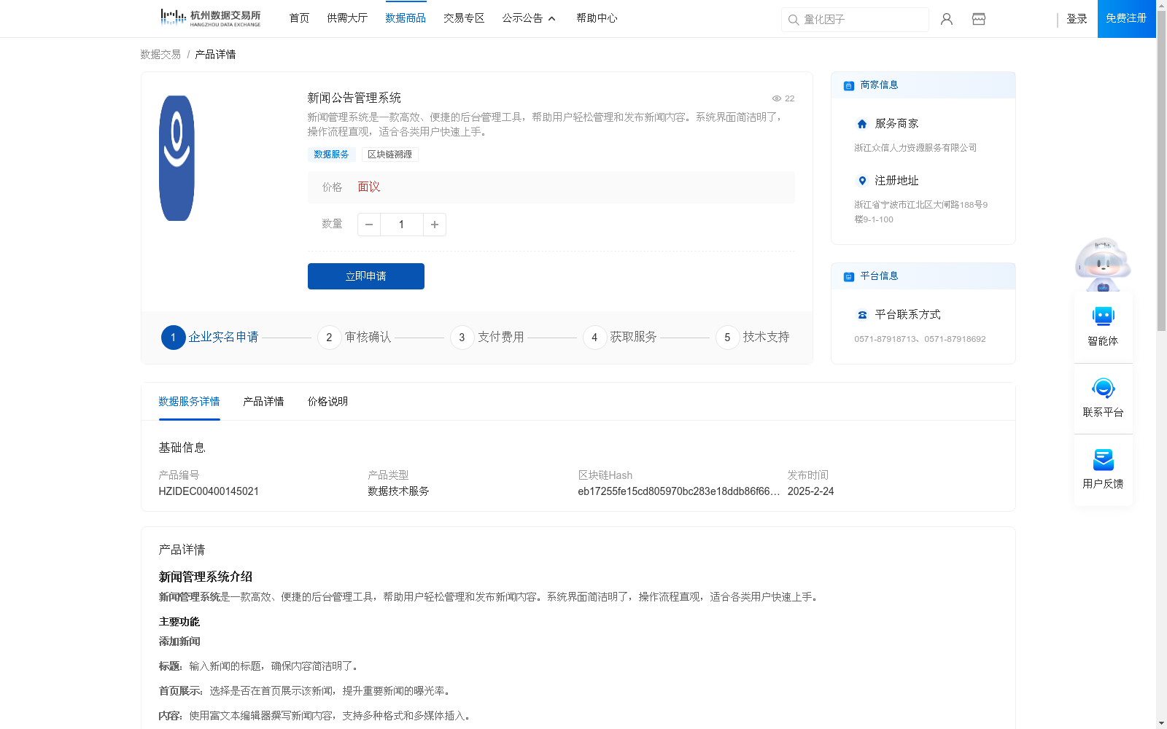
Task: Select step 5 技术支持
Action: 753,338
